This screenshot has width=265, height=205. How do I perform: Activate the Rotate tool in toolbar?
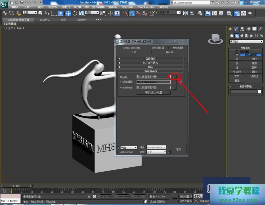click(x=75, y=13)
